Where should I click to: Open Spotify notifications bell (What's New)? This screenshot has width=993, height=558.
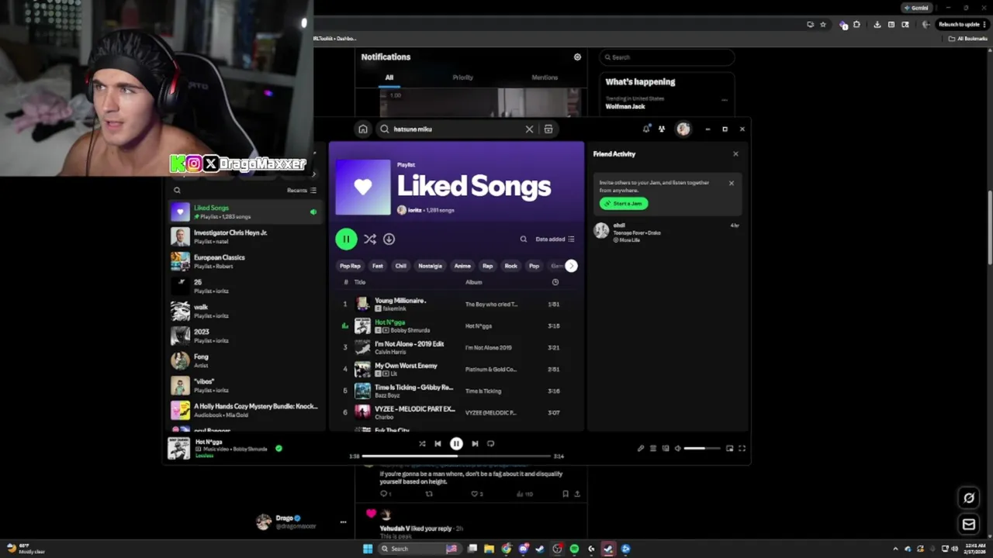645,129
